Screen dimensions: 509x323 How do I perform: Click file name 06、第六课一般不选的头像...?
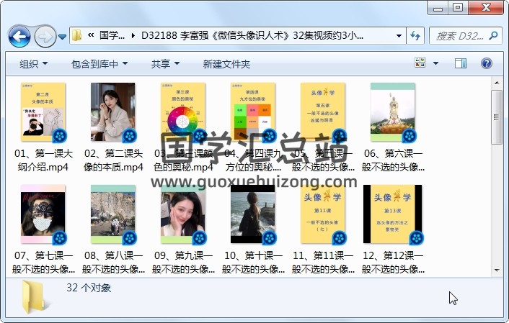(x=393, y=160)
